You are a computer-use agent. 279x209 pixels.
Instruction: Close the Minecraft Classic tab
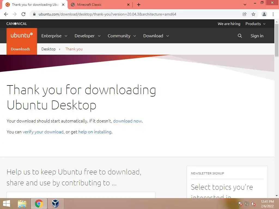click(x=128, y=5)
